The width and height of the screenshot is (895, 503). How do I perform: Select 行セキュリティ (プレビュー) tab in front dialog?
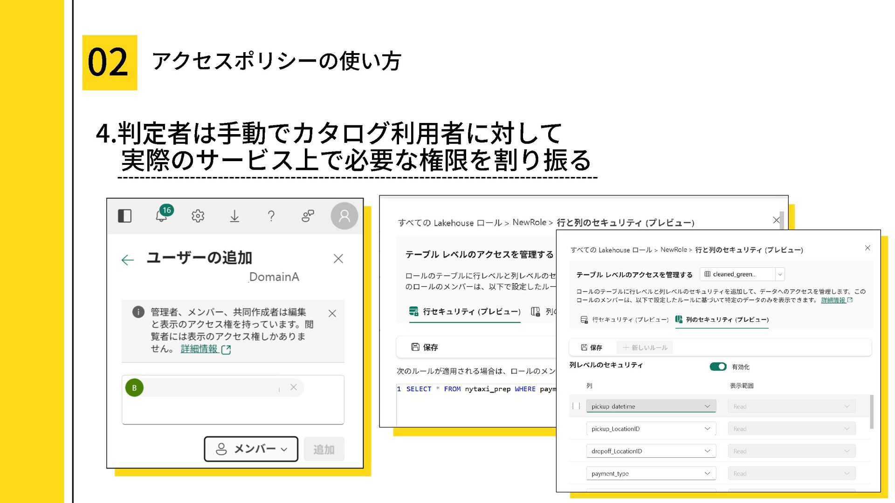click(x=625, y=319)
